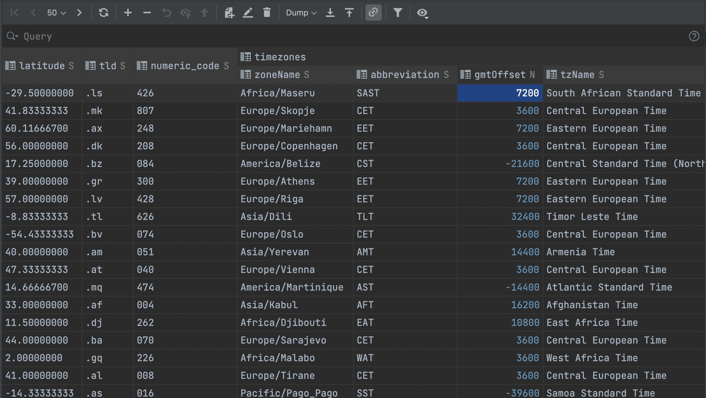Go to previous page arrow

(x=33, y=13)
